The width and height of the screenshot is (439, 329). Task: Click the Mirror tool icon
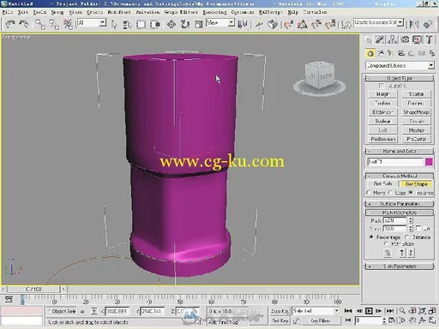[414, 25]
